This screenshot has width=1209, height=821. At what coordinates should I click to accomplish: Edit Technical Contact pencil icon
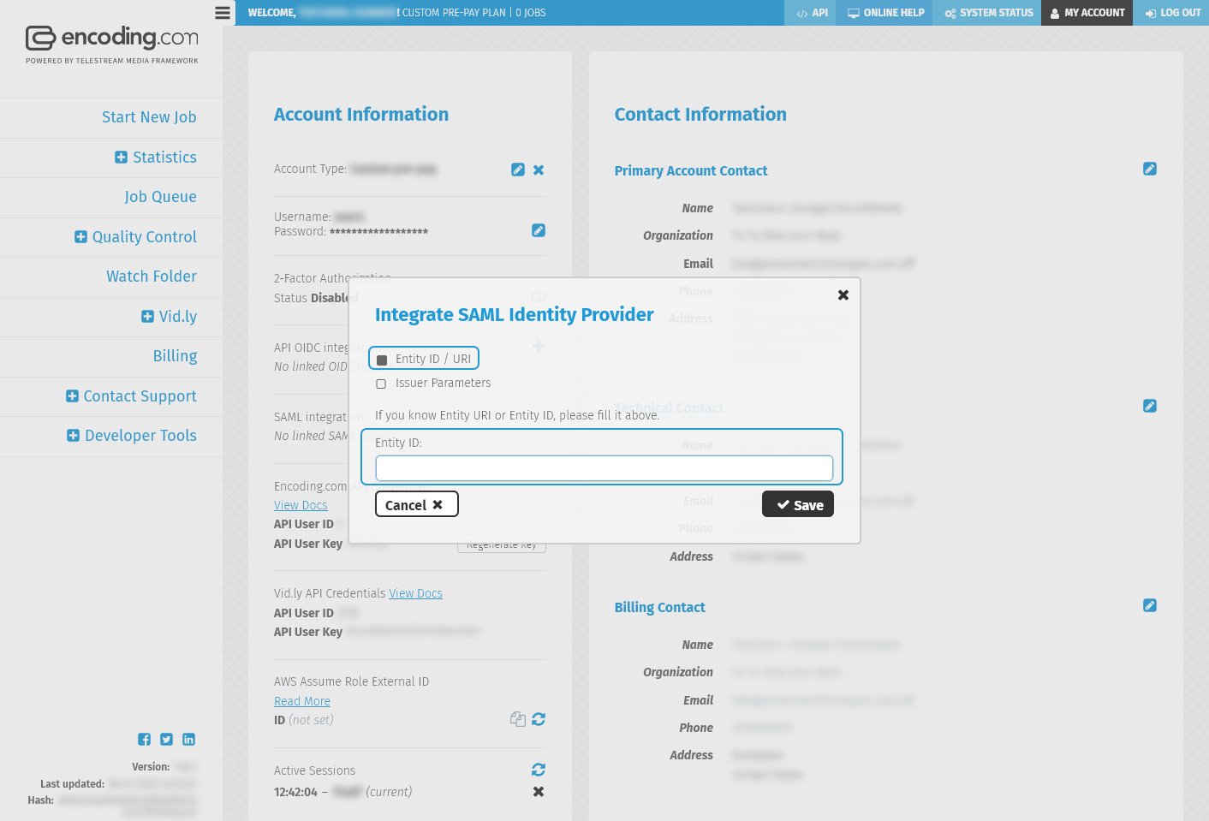tap(1150, 406)
